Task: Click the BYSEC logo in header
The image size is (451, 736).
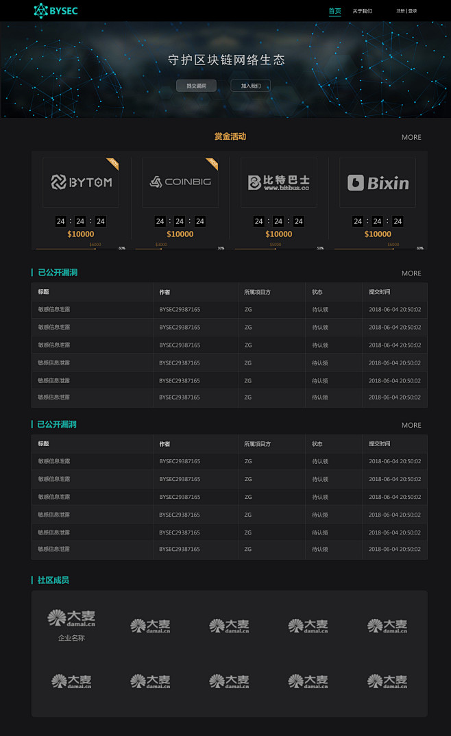Action: pos(56,10)
